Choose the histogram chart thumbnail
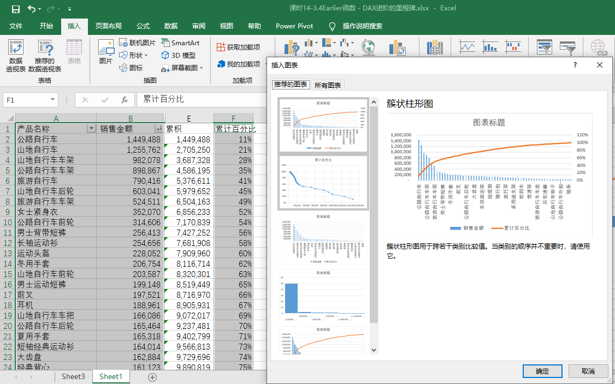 pos(323,295)
